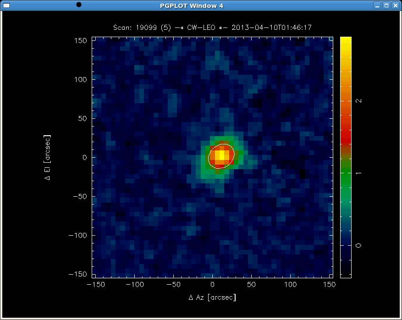Viewport: 402px width, 320px height.
Task: Click the black round sticky button in title bar
Action: tap(79, 5)
